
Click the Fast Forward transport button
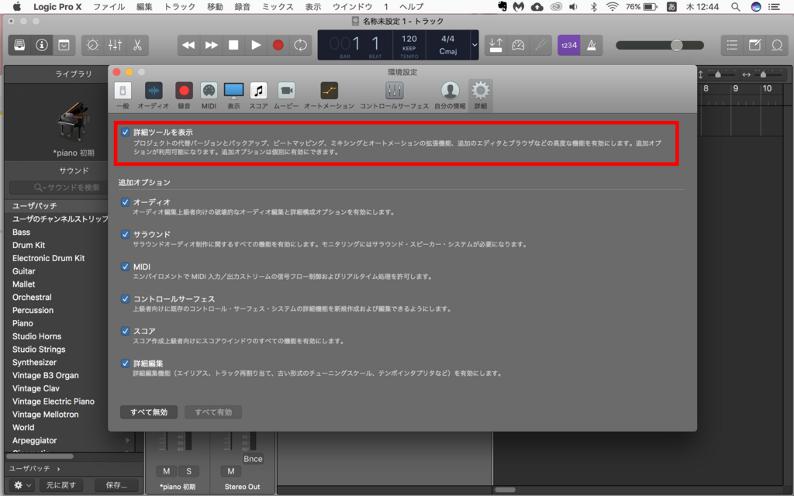pos(211,45)
